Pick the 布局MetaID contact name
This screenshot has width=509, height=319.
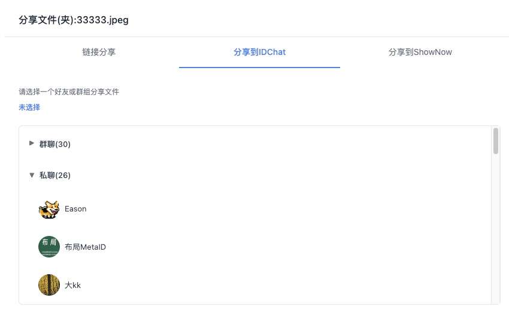(85, 247)
